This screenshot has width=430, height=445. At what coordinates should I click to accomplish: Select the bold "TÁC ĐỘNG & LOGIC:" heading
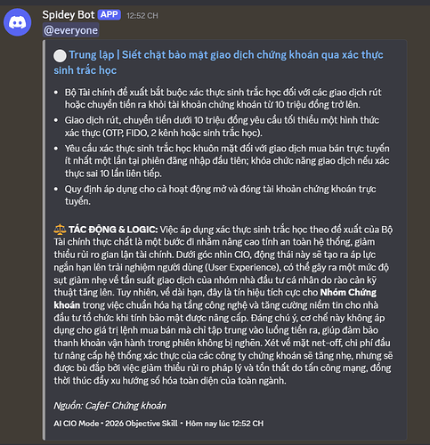(x=113, y=230)
